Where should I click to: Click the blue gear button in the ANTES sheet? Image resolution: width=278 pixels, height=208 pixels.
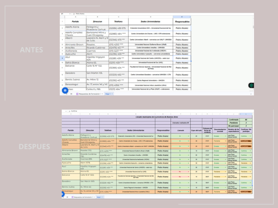[x=65, y=90]
